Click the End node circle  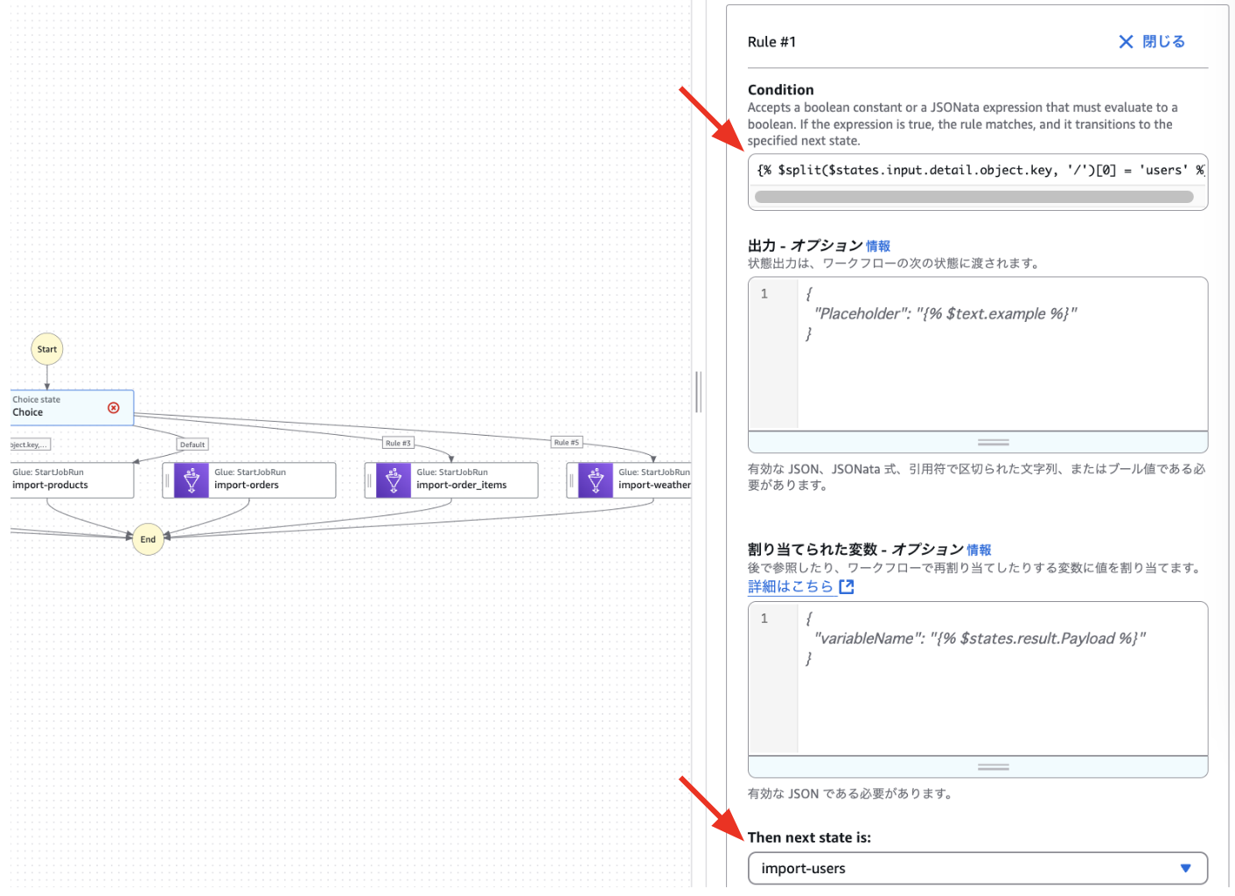[x=148, y=539]
